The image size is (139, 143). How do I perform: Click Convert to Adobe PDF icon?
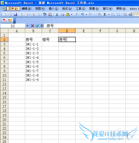4,21
